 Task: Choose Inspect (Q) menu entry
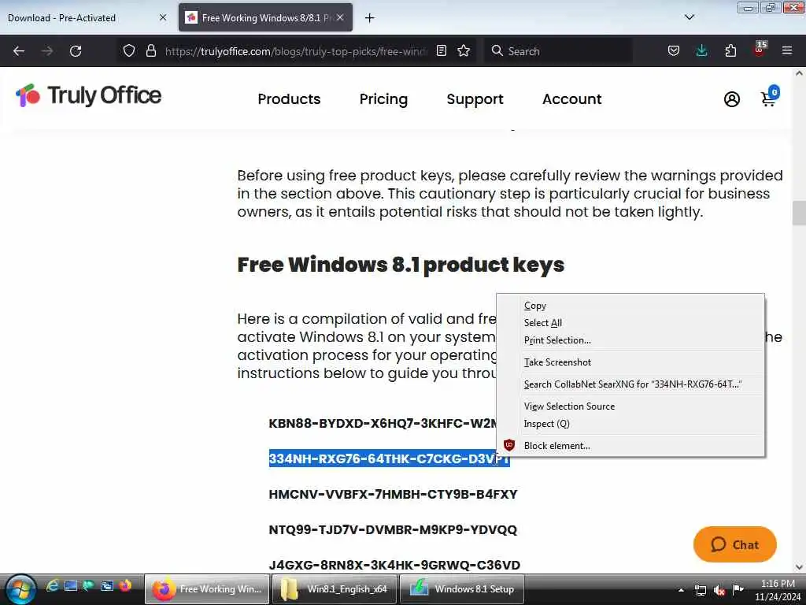point(630,424)
